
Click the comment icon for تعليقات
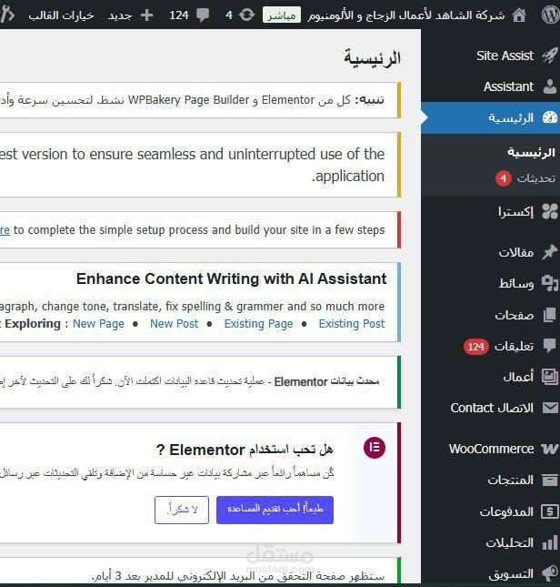click(550, 346)
